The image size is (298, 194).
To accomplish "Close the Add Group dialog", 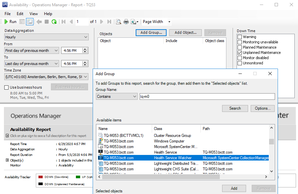I will point(270,74).
